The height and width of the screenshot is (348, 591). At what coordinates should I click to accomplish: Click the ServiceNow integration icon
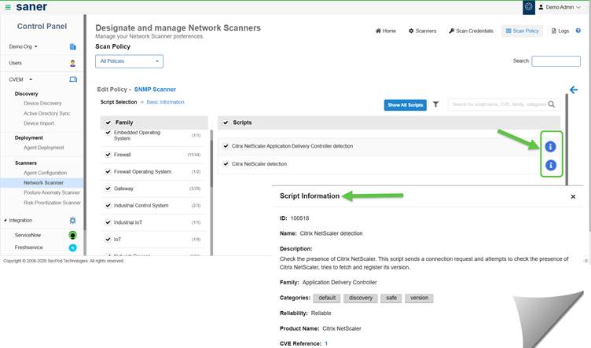(x=73, y=234)
